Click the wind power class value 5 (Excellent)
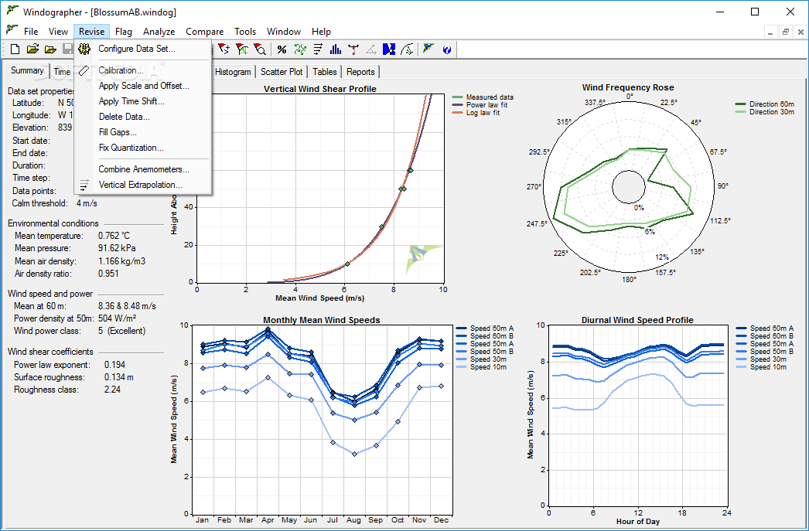 tap(121, 331)
